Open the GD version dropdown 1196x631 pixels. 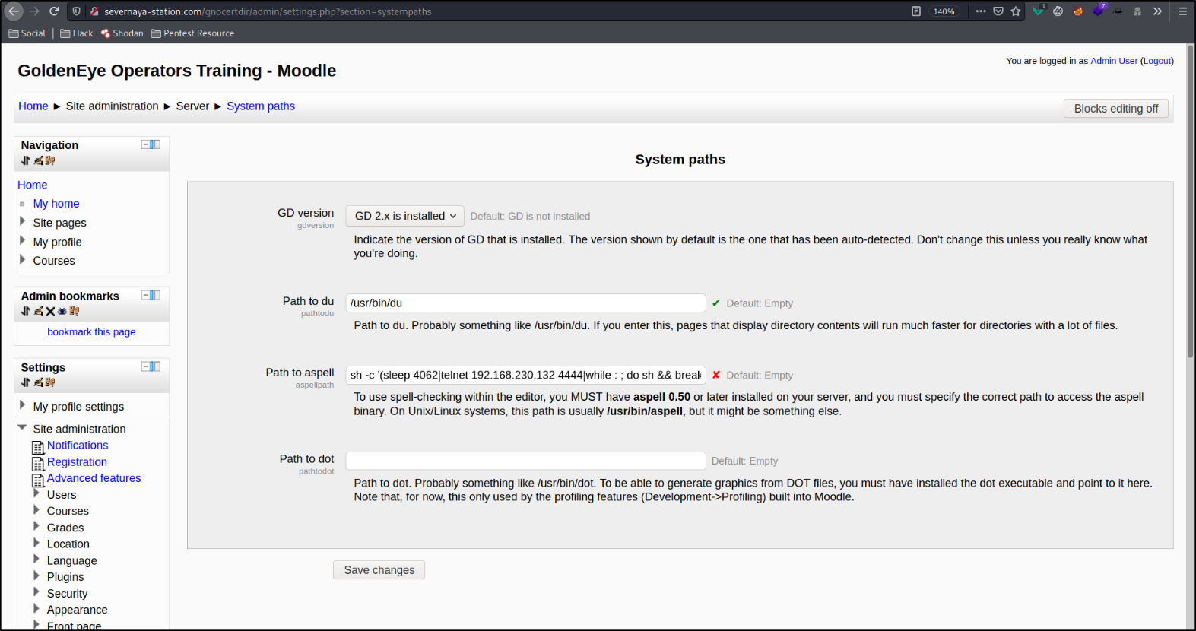404,216
